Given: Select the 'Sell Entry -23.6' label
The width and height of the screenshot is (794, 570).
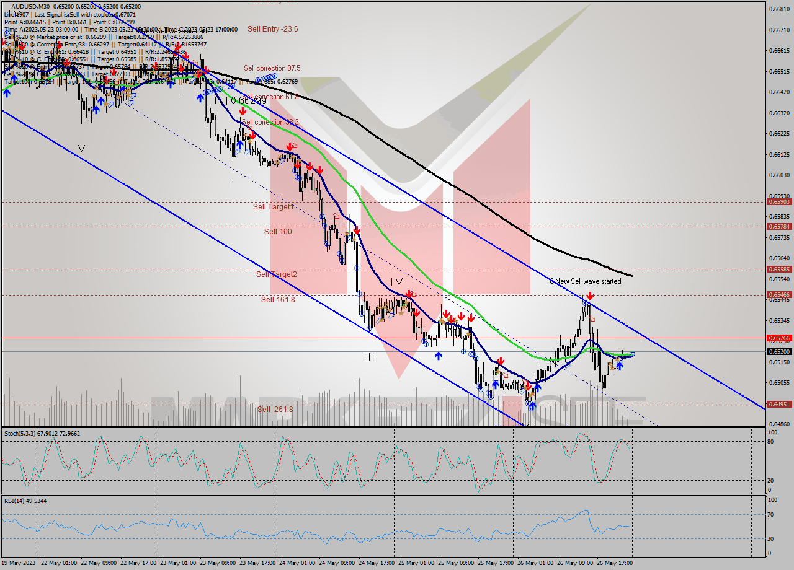Looking at the screenshot, I should [272, 28].
